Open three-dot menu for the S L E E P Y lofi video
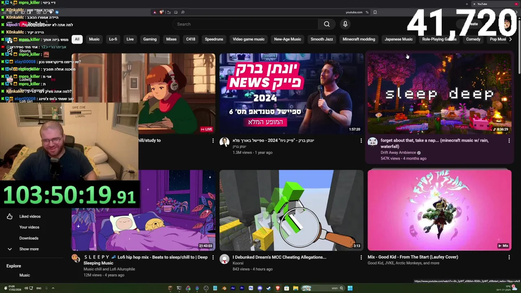This screenshot has height=293, width=521. (212, 258)
